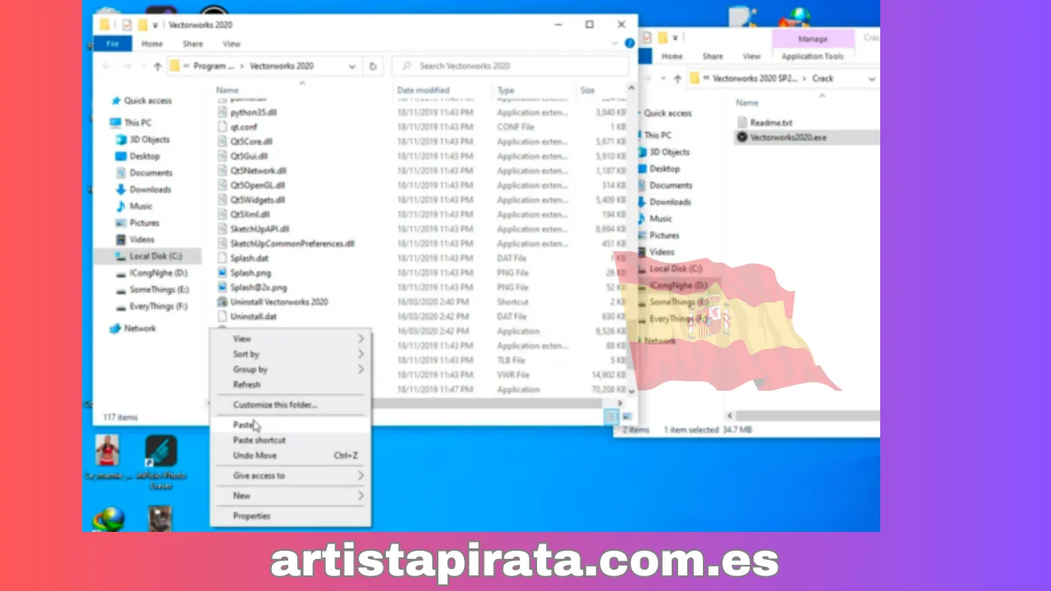Expand the View submenu in context menu

(x=290, y=339)
